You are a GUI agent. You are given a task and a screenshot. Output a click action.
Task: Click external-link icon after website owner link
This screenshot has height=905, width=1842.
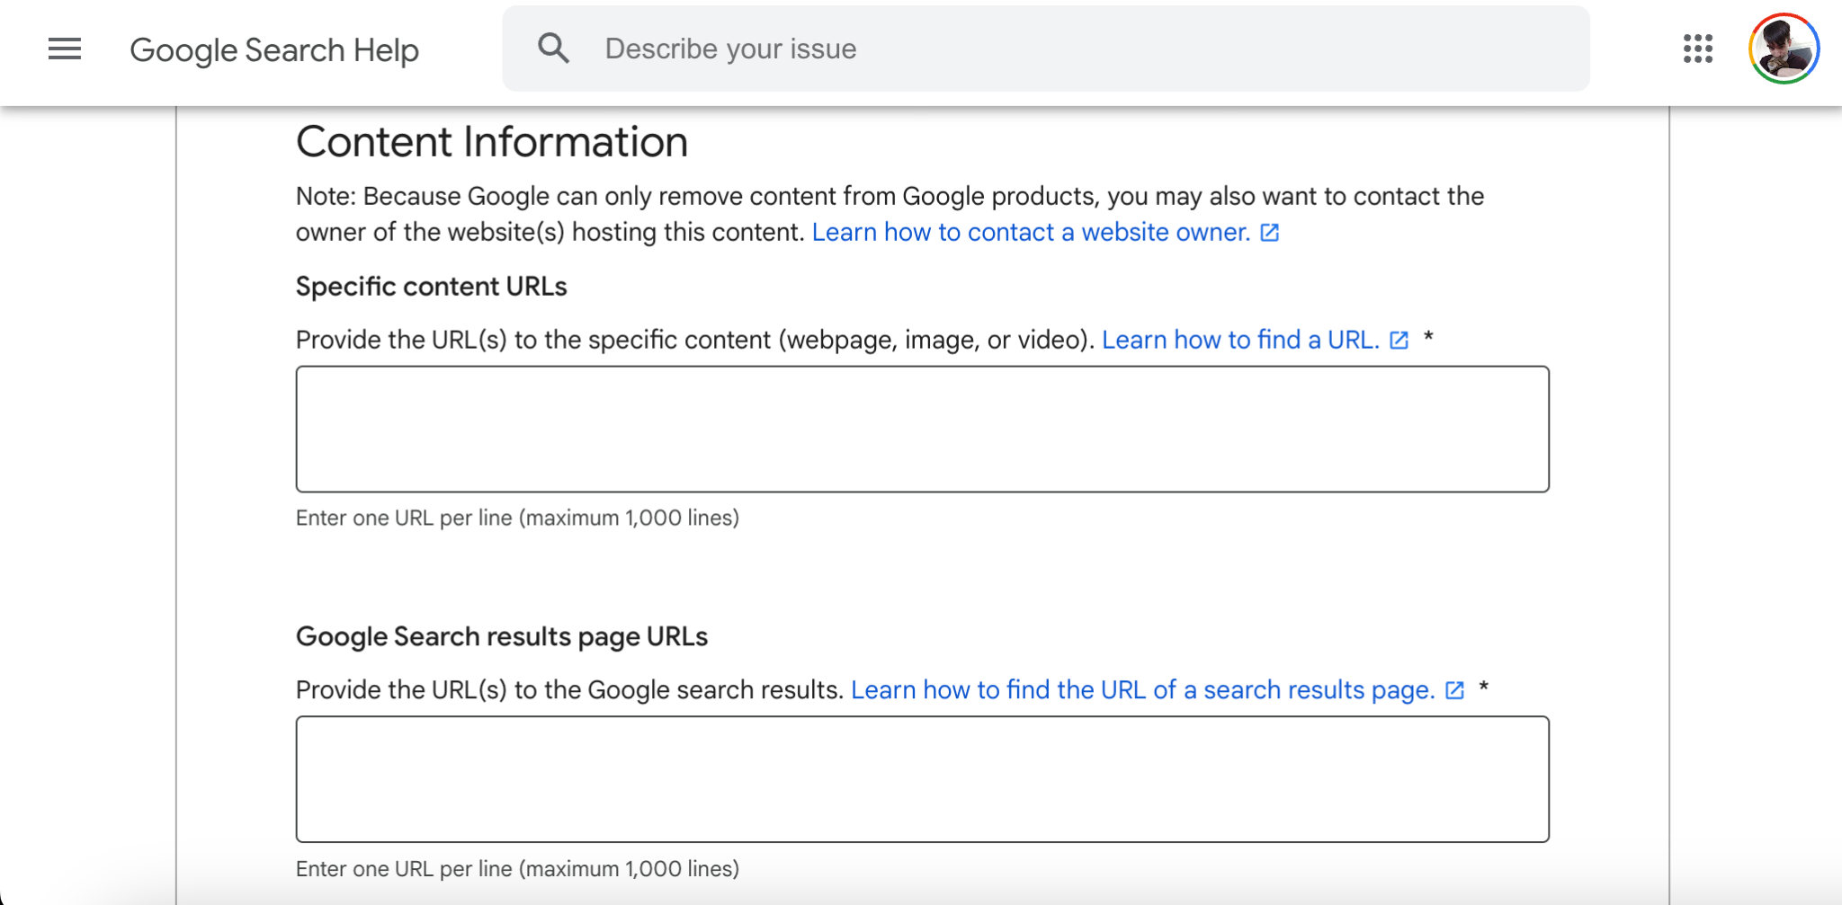(1270, 233)
